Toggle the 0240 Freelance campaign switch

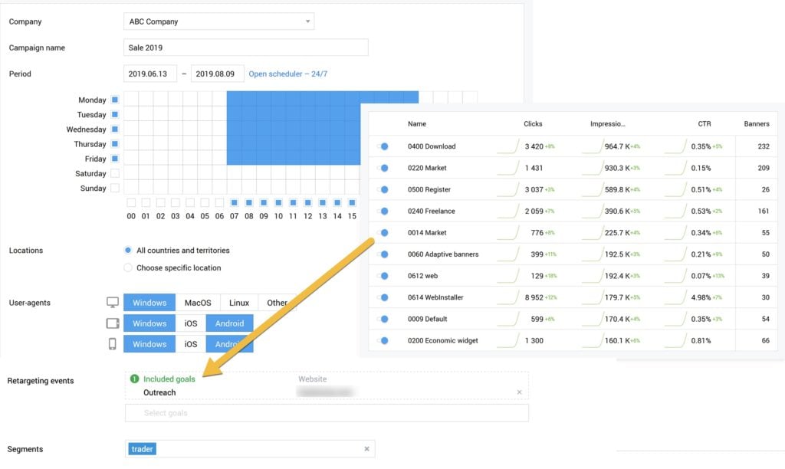tap(383, 211)
